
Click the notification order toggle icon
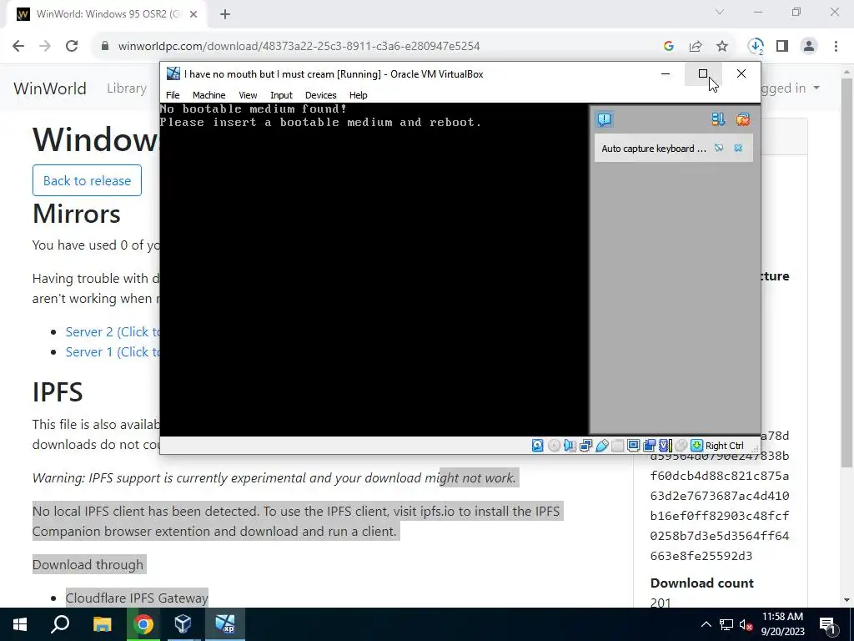pos(718,119)
